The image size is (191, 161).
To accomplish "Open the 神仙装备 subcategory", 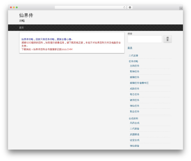I will pos(134,146).
